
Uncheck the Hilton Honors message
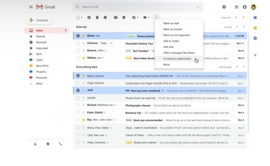click(x=78, y=76)
